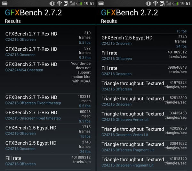The width and height of the screenshot is (192, 171).
Task: Open Egypt HD C24Z16 Onscreen result in left screen
Action: [48, 147]
